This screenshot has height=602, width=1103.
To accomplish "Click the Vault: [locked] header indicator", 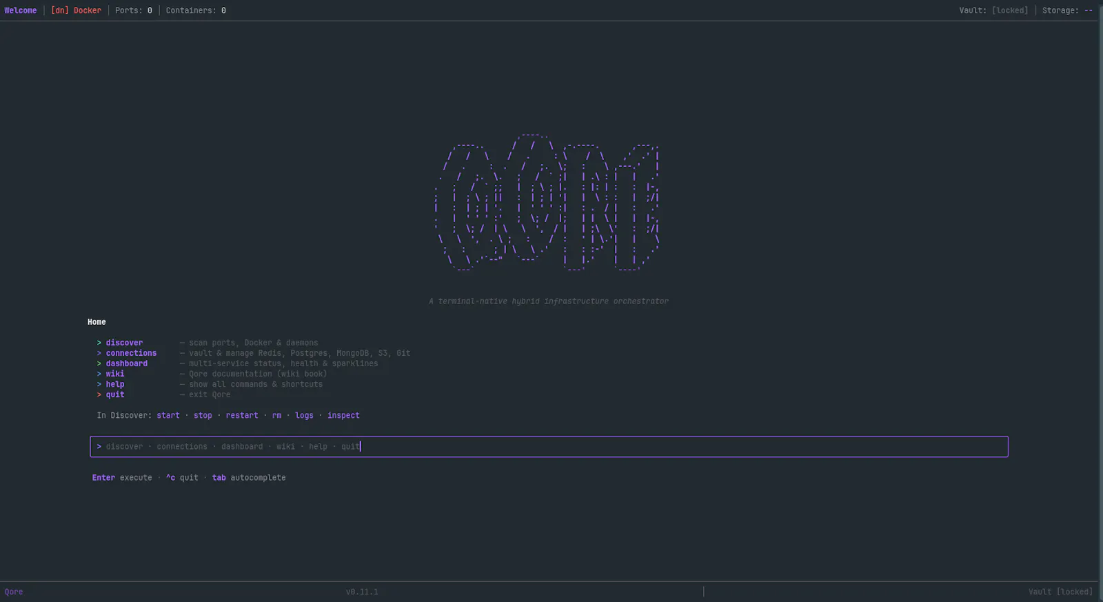I will (993, 10).
